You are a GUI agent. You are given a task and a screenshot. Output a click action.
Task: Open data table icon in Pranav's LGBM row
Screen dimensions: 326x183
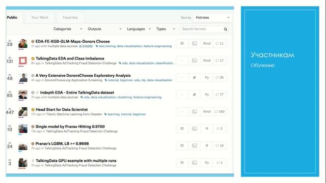(x=182, y=145)
